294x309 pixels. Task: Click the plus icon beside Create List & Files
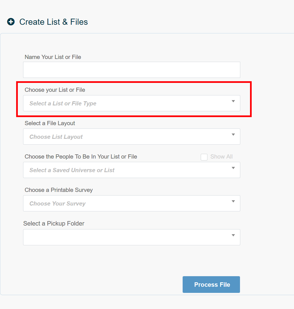click(x=11, y=22)
